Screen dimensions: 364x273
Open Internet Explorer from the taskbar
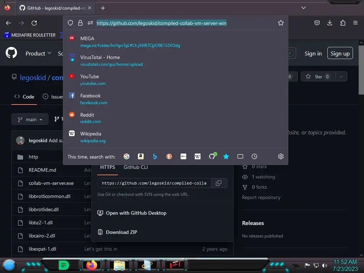pyautogui.click(x=147, y=265)
